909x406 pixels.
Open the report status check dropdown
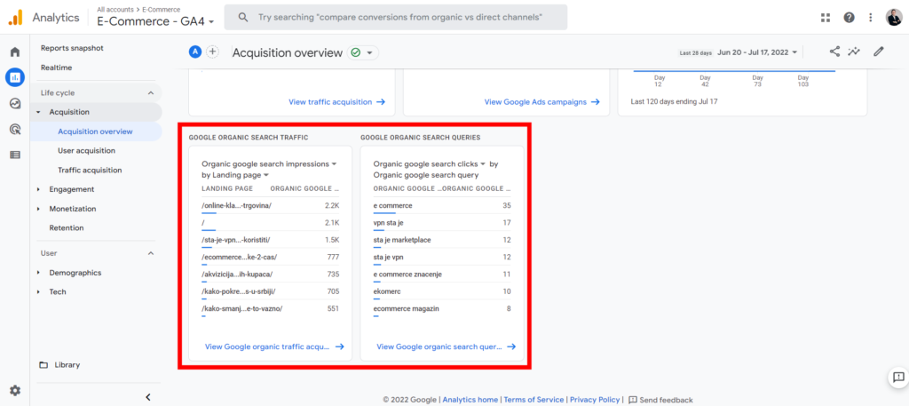coord(363,52)
